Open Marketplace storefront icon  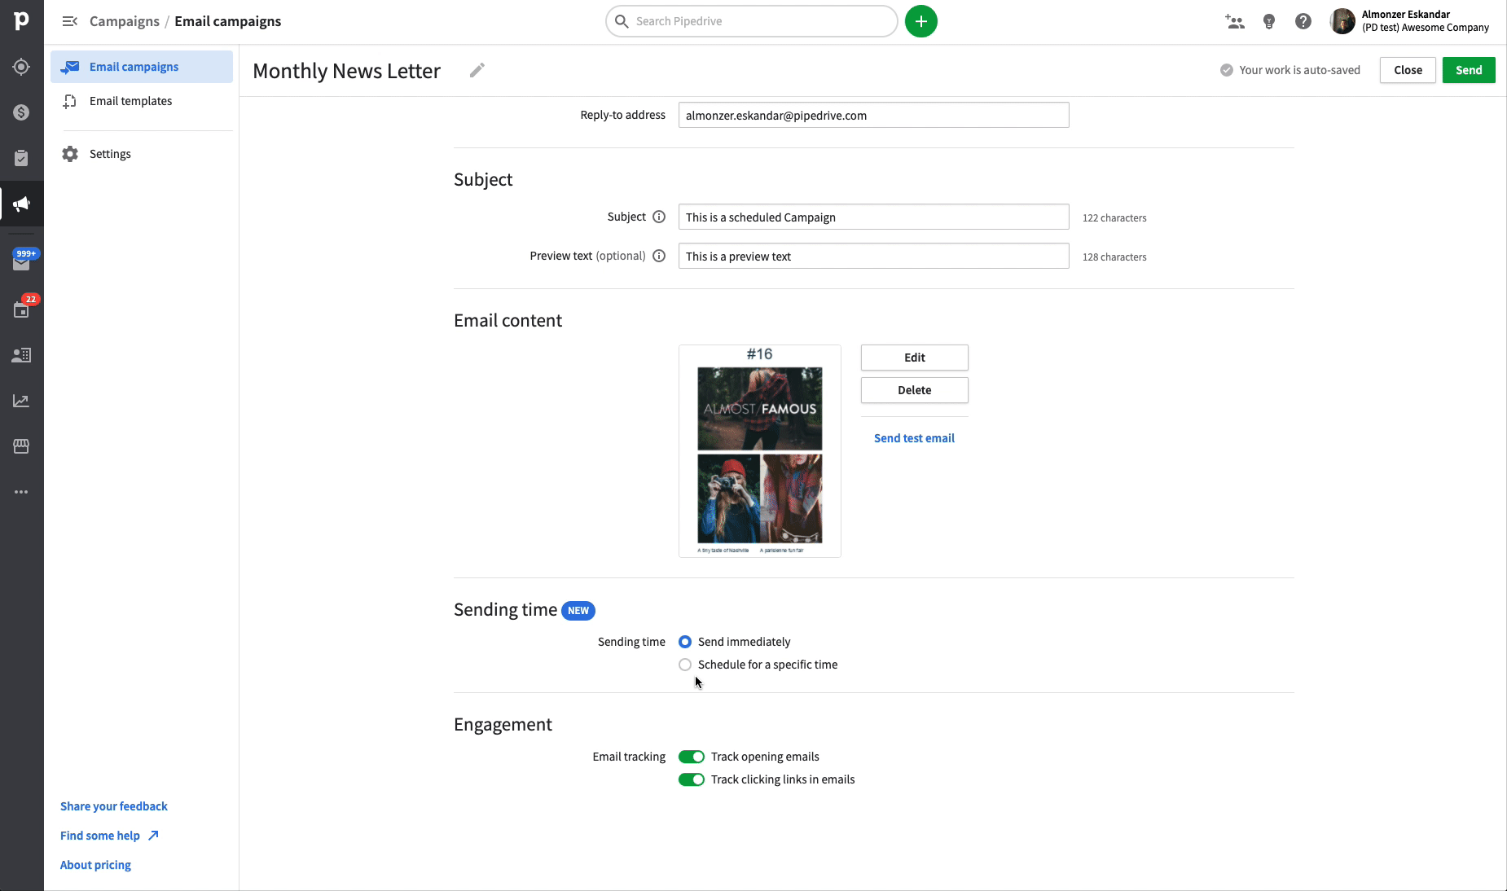pos(21,446)
